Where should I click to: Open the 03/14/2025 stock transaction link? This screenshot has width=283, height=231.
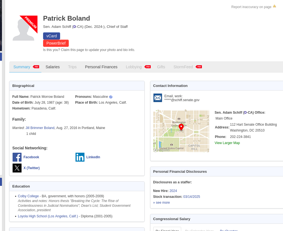pos(192,197)
